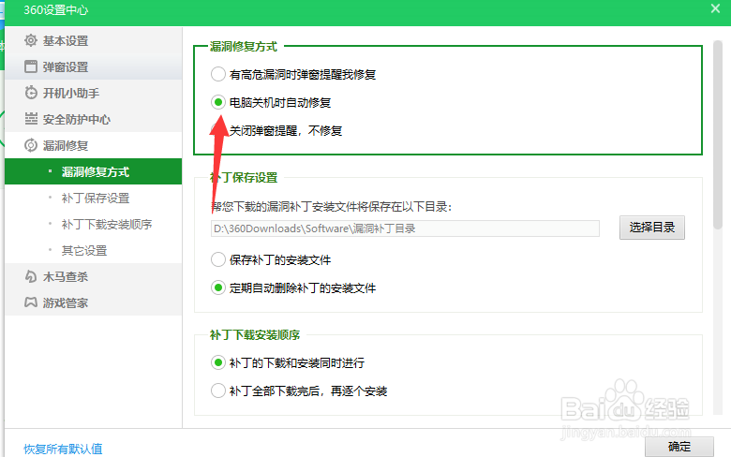731x457 pixels.
Task: Click the 弹窗设置 window icon
Action: [x=31, y=66]
